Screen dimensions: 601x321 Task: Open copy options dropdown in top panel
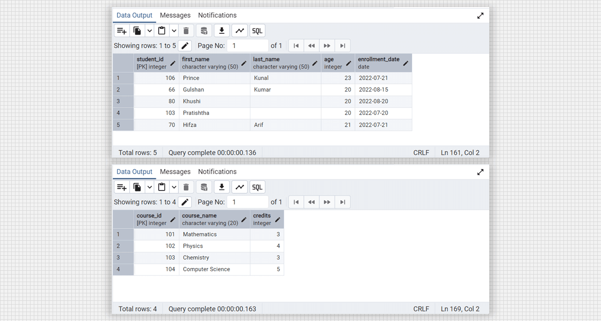[x=149, y=31]
